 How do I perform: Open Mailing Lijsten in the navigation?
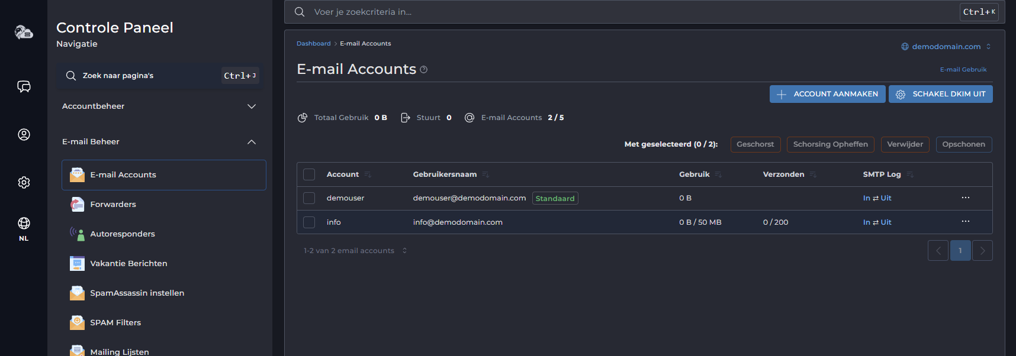click(164, 350)
